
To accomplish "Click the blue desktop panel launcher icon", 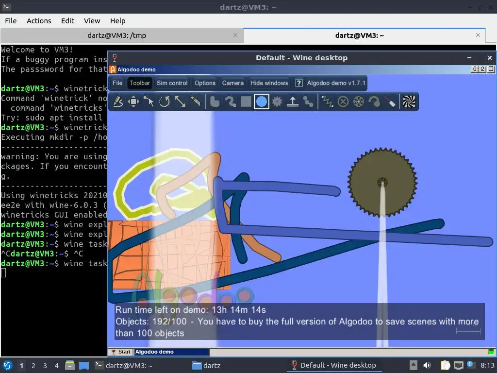I will pos(83,365).
